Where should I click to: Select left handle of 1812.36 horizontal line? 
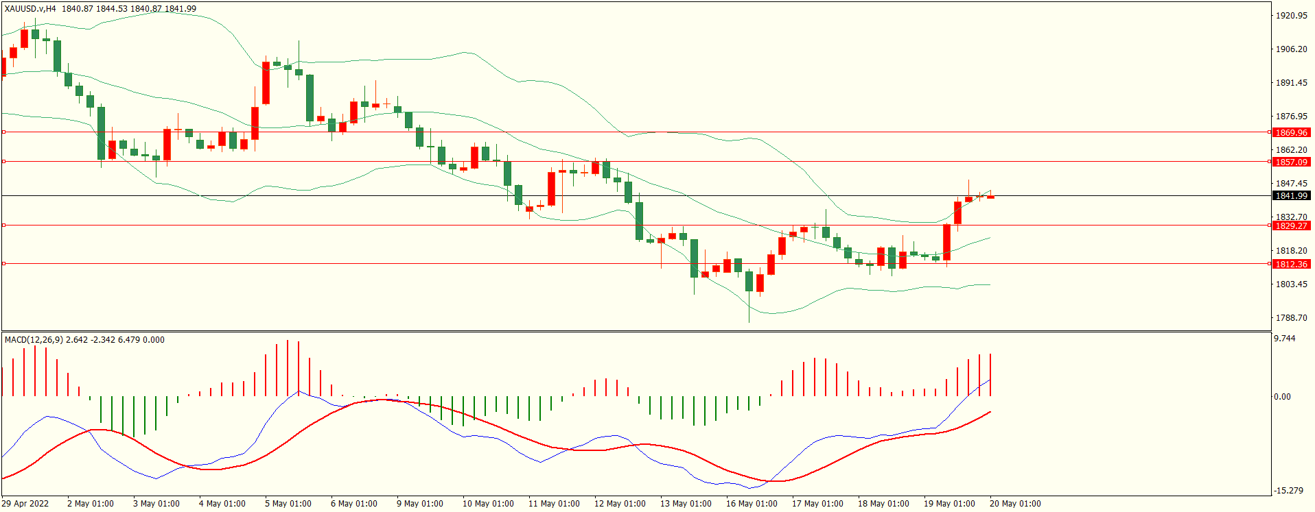click(3, 263)
